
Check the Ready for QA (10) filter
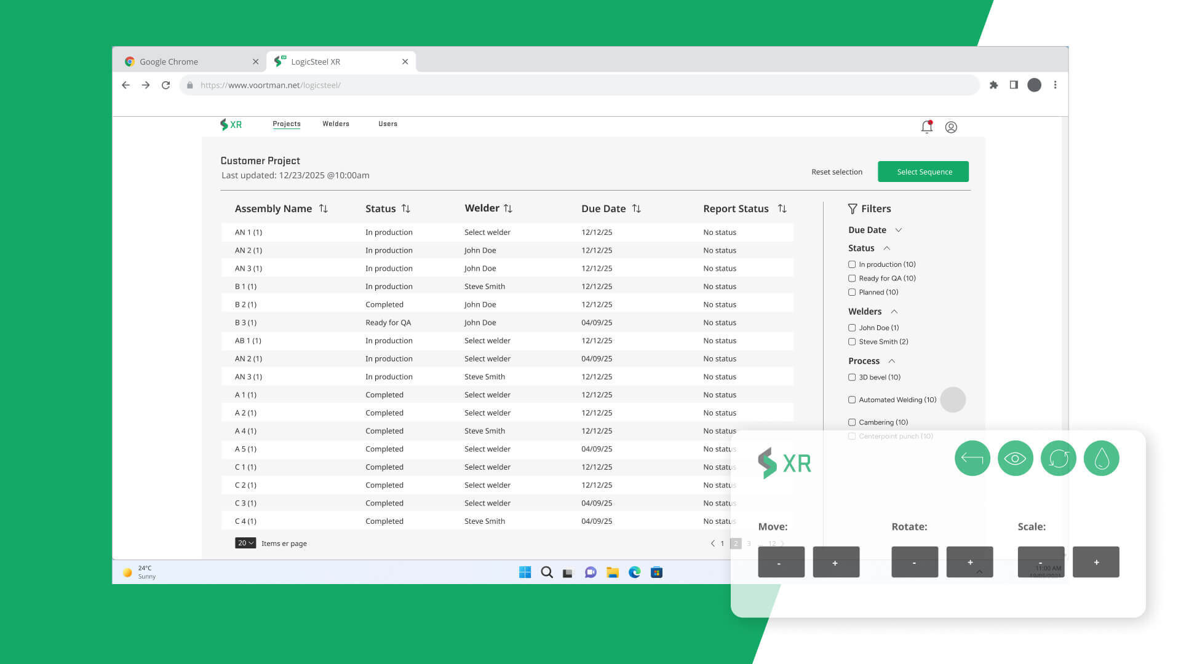tap(852, 279)
